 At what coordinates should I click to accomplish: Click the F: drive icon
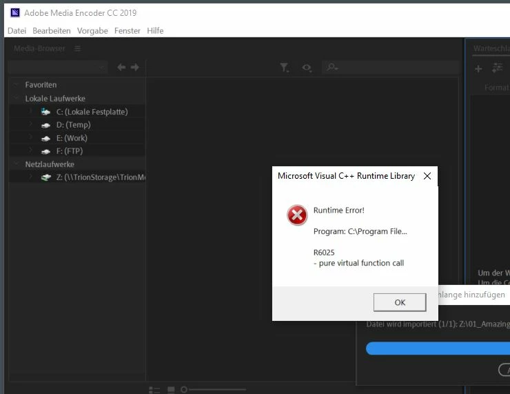[46, 151]
